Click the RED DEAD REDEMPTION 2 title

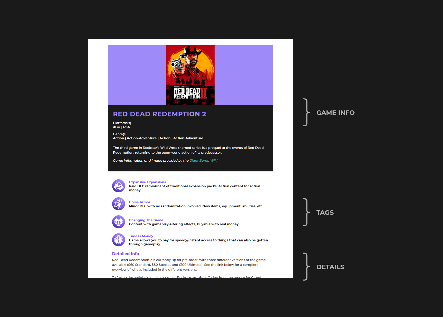[x=159, y=114]
